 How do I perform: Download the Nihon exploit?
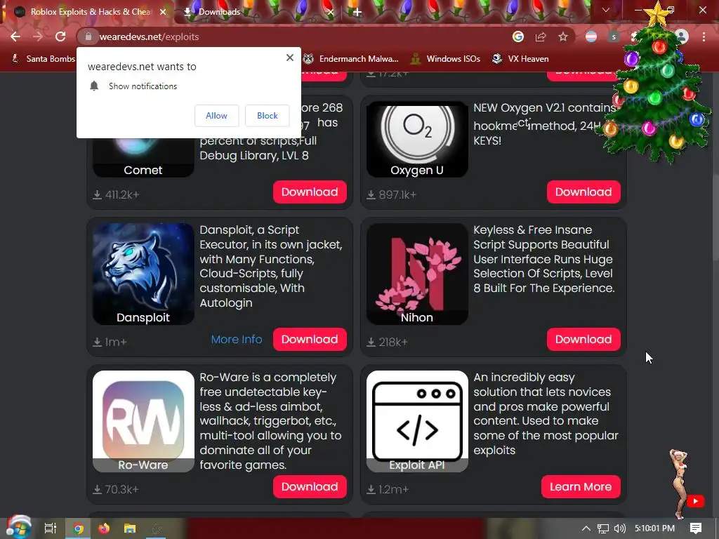pyautogui.click(x=583, y=339)
